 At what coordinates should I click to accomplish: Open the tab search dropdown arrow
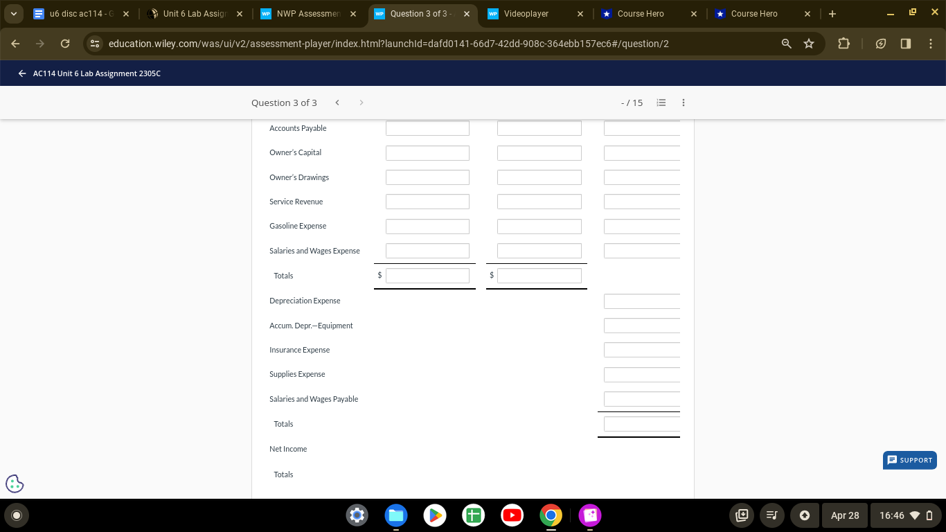pos(13,14)
